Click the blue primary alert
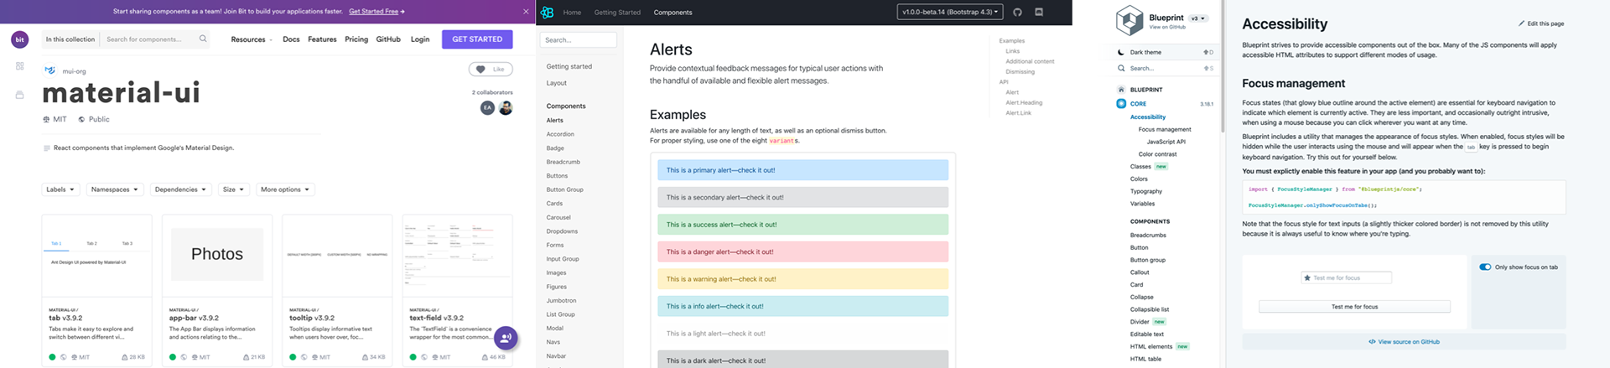Viewport: 1610px width, 368px height. (802, 170)
